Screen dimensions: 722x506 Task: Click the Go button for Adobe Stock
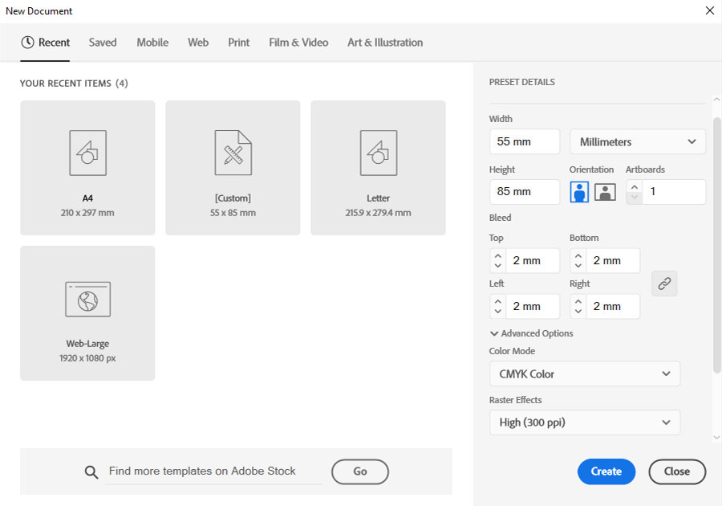click(x=360, y=471)
